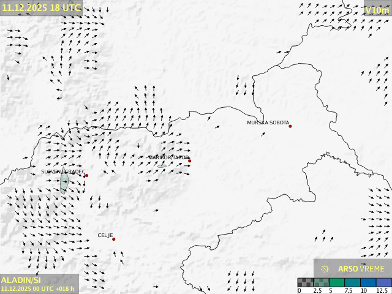This screenshot has width=392, height=294.
Task: Select the V10m parameter label
Action: [x=377, y=10]
